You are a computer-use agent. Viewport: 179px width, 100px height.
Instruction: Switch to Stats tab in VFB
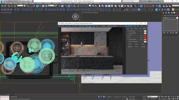tap(132, 28)
